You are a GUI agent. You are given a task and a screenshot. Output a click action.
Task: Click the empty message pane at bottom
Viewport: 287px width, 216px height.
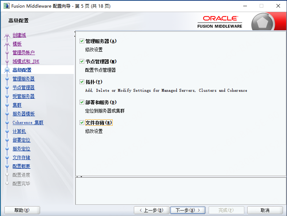tap(181, 191)
